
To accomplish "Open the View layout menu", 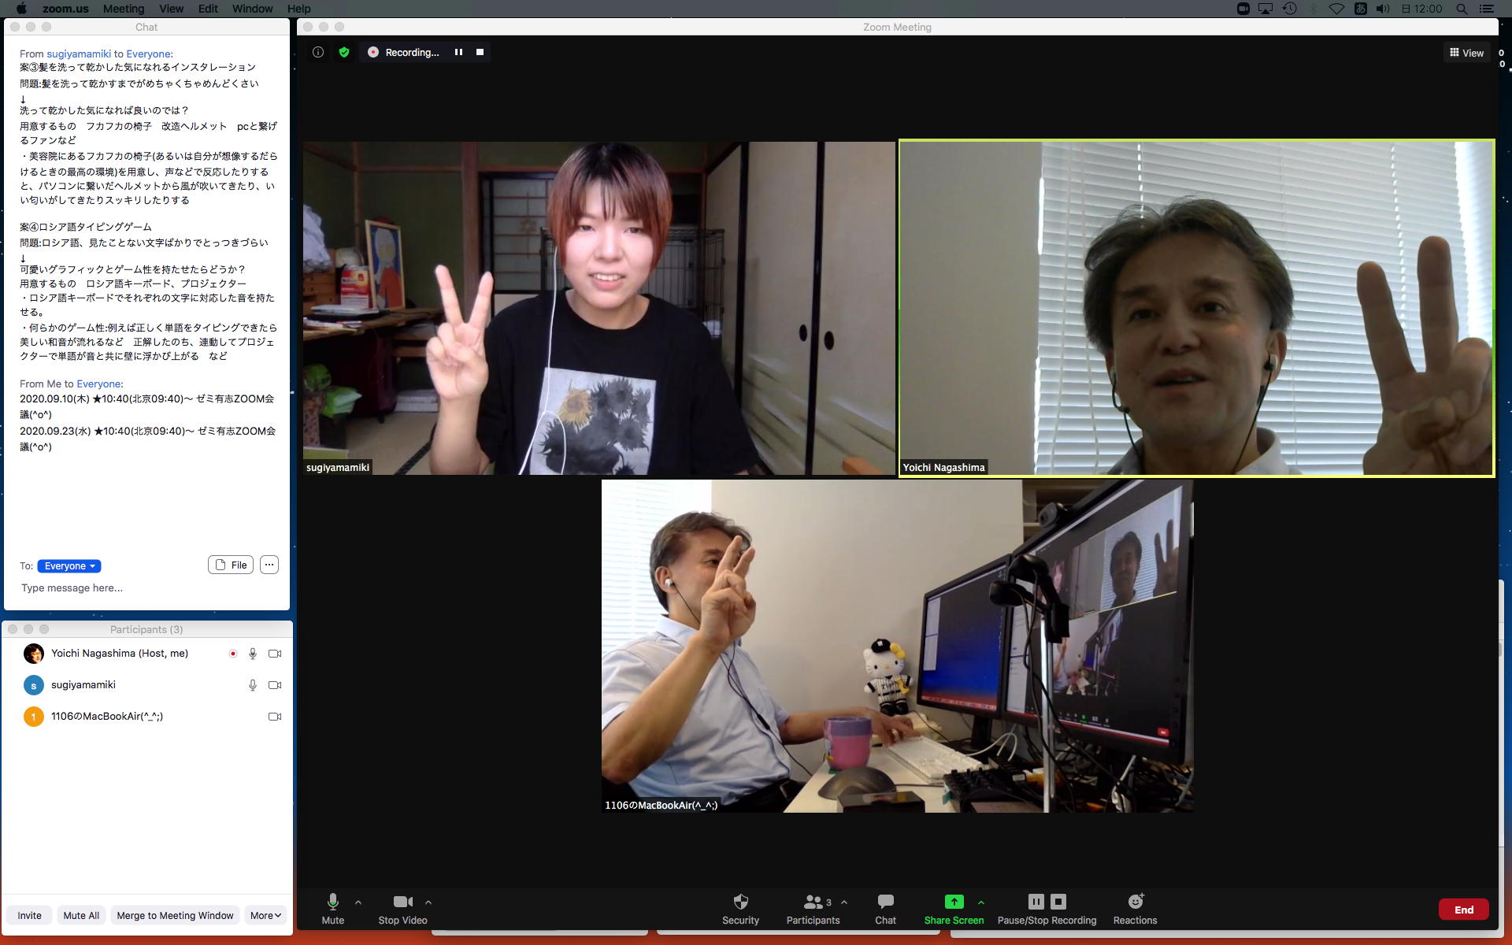I will pos(1466,53).
